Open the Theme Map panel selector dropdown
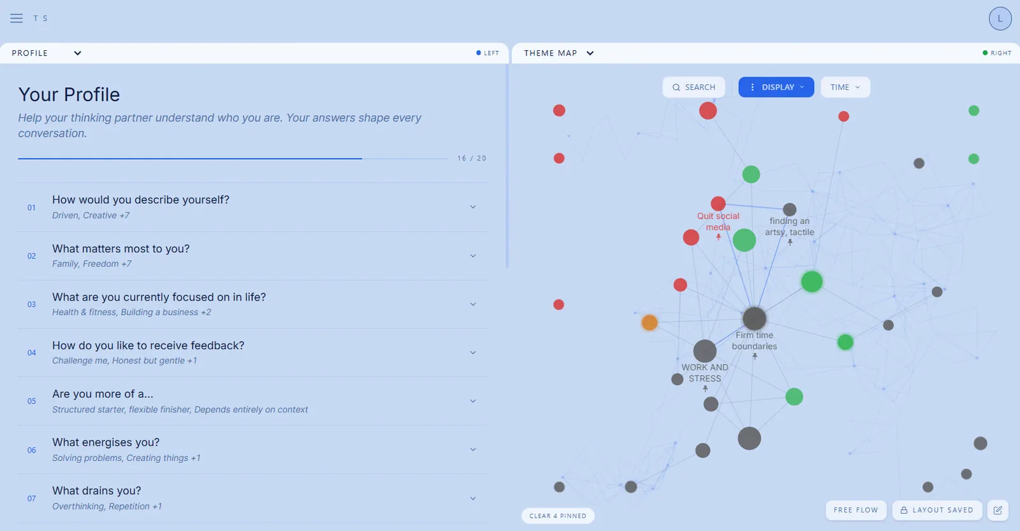 [559, 53]
